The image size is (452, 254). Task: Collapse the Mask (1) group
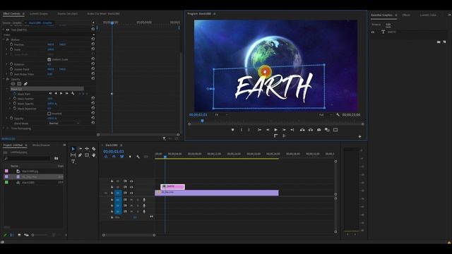[7, 89]
